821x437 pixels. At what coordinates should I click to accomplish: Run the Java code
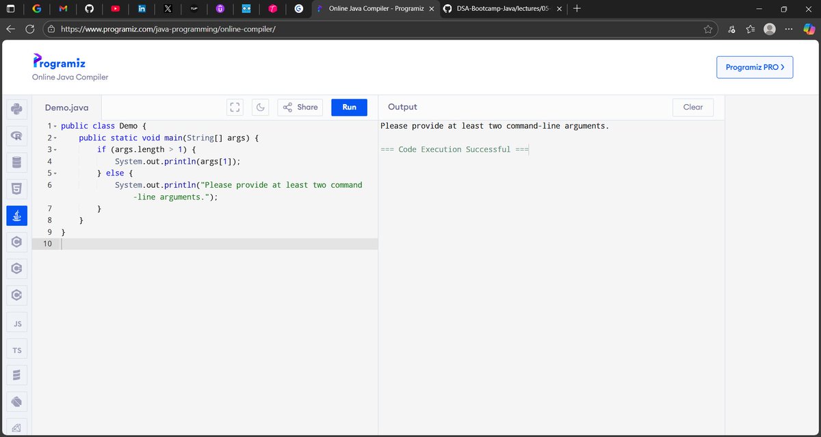click(349, 107)
